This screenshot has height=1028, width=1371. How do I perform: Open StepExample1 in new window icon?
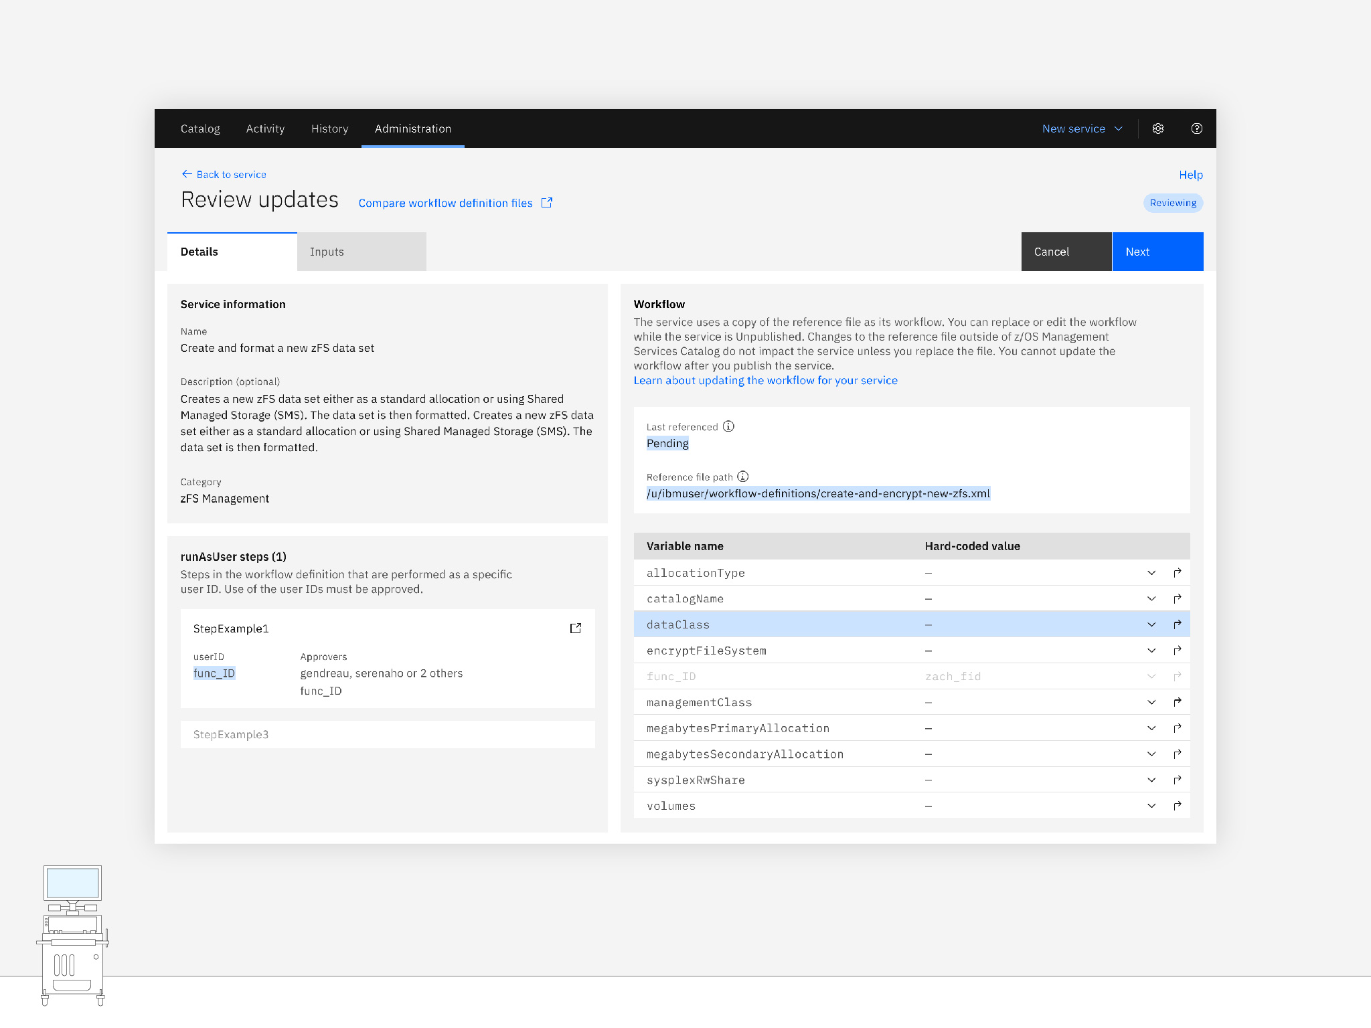[576, 628]
